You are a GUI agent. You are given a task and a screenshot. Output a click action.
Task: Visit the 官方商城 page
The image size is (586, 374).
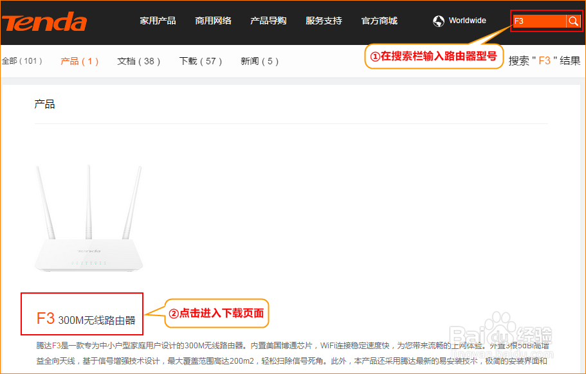379,20
